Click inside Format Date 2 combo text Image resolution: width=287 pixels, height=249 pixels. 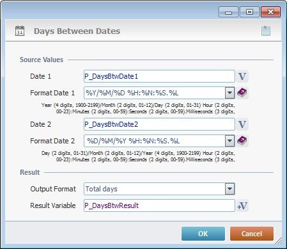coord(155,141)
